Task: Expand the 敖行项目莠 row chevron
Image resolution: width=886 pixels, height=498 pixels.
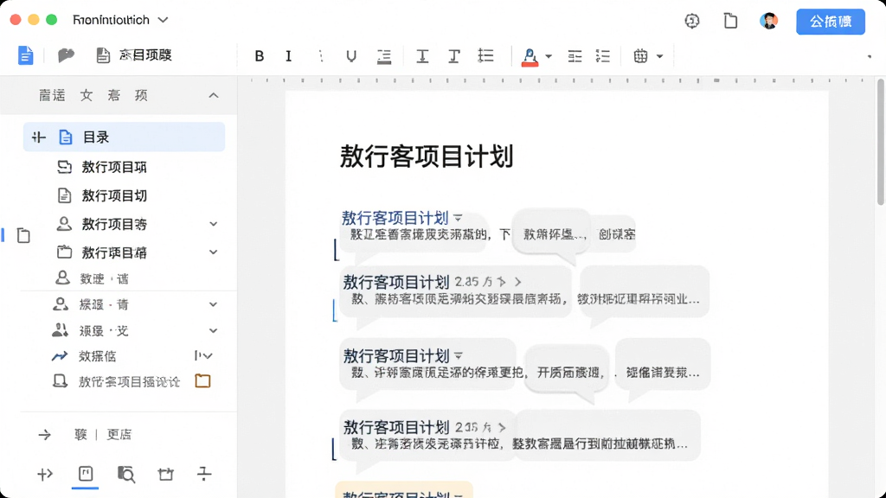Action: click(213, 224)
